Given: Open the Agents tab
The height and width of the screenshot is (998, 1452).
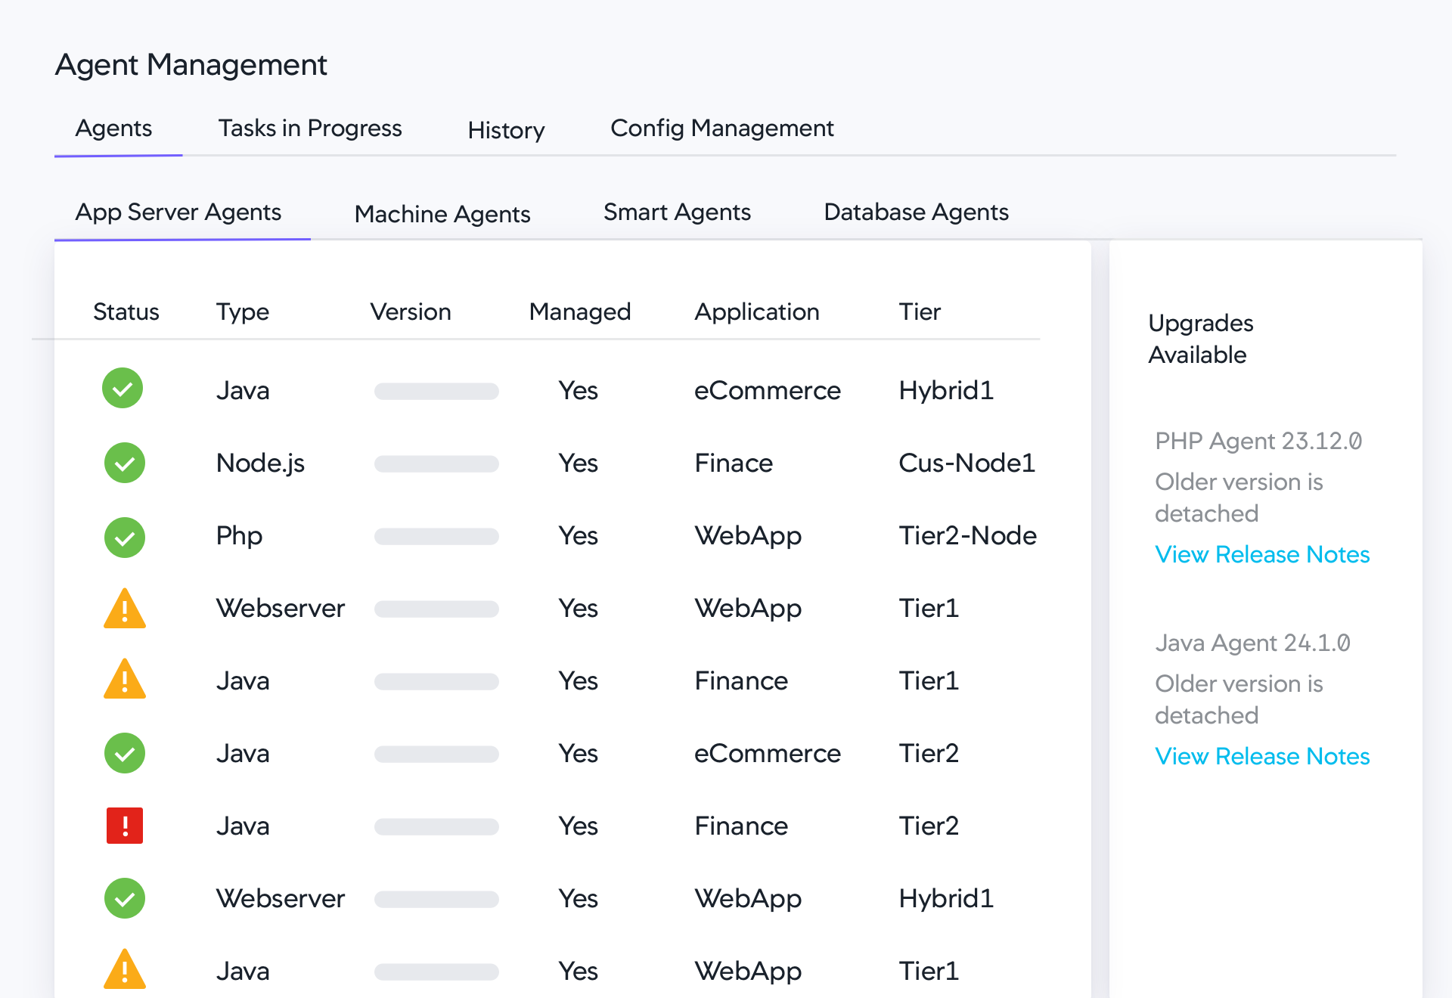Looking at the screenshot, I should click(113, 129).
